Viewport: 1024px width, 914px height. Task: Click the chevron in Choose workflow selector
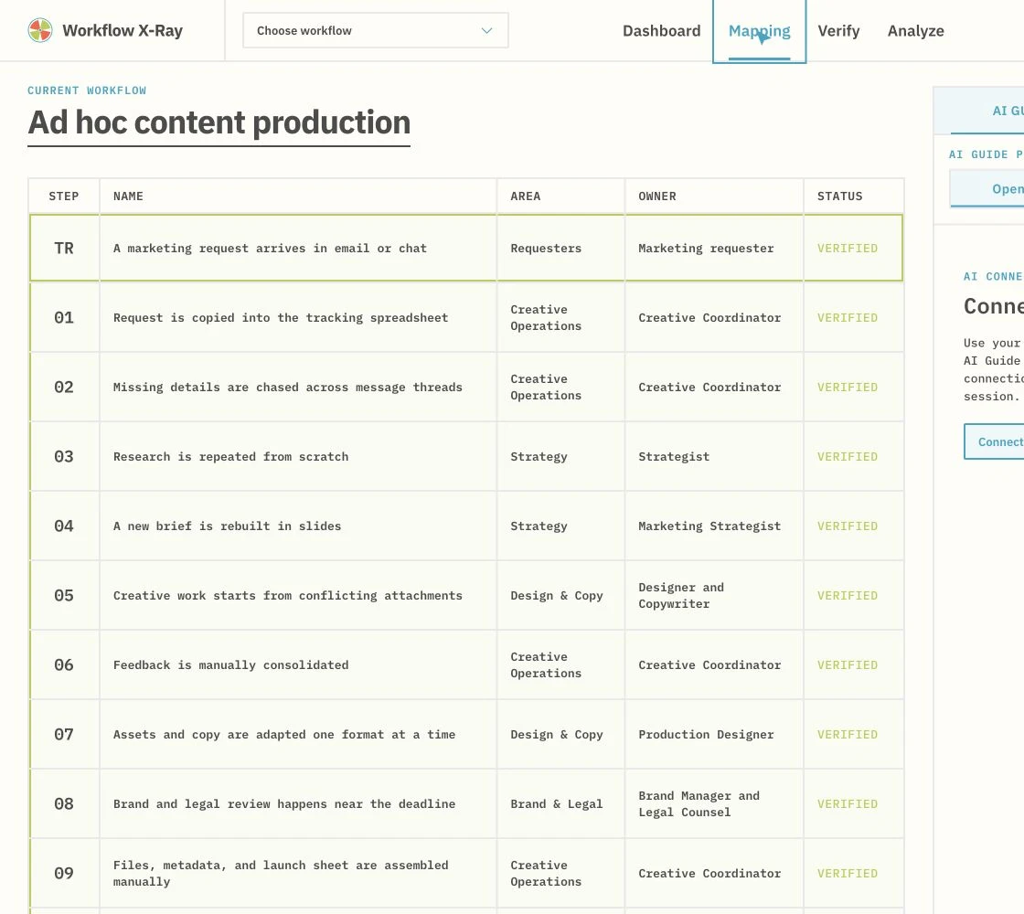[x=486, y=31]
